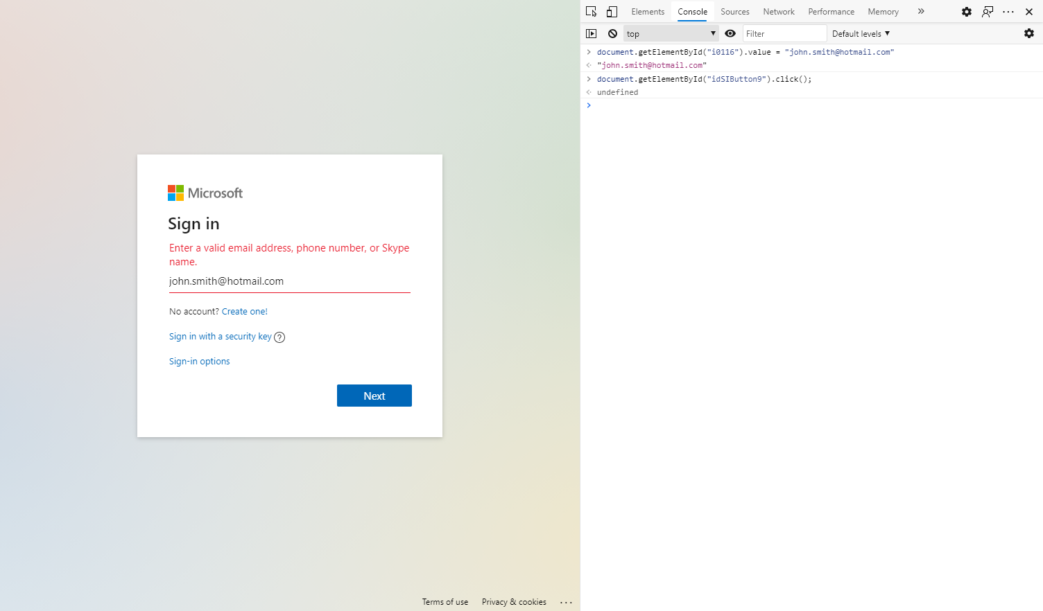Open the Sign-in options link
Image resolution: width=1043 pixels, height=611 pixels.
coord(199,361)
